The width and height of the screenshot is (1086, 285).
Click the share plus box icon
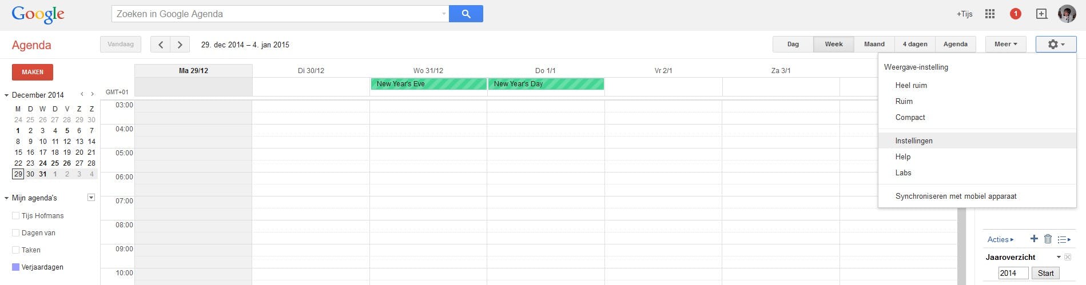click(1041, 14)
